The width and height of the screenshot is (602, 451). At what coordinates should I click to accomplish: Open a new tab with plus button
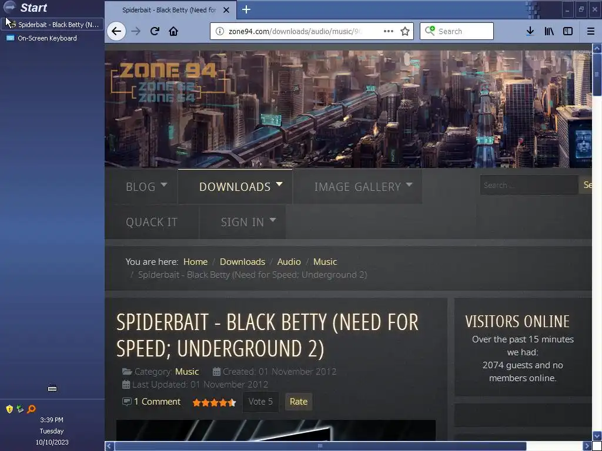pos(246,9)
